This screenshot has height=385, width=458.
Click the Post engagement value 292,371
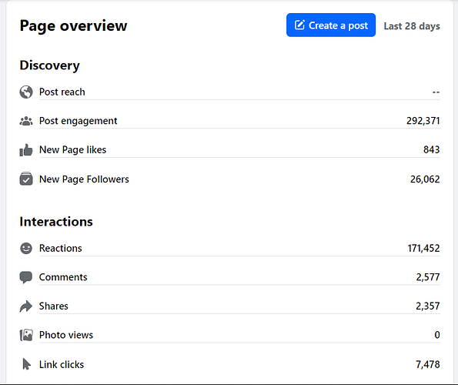(423, 121)
